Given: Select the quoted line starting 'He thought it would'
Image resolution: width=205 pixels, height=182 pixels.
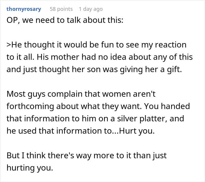Looking at the screenshot, I should point(96,45).
